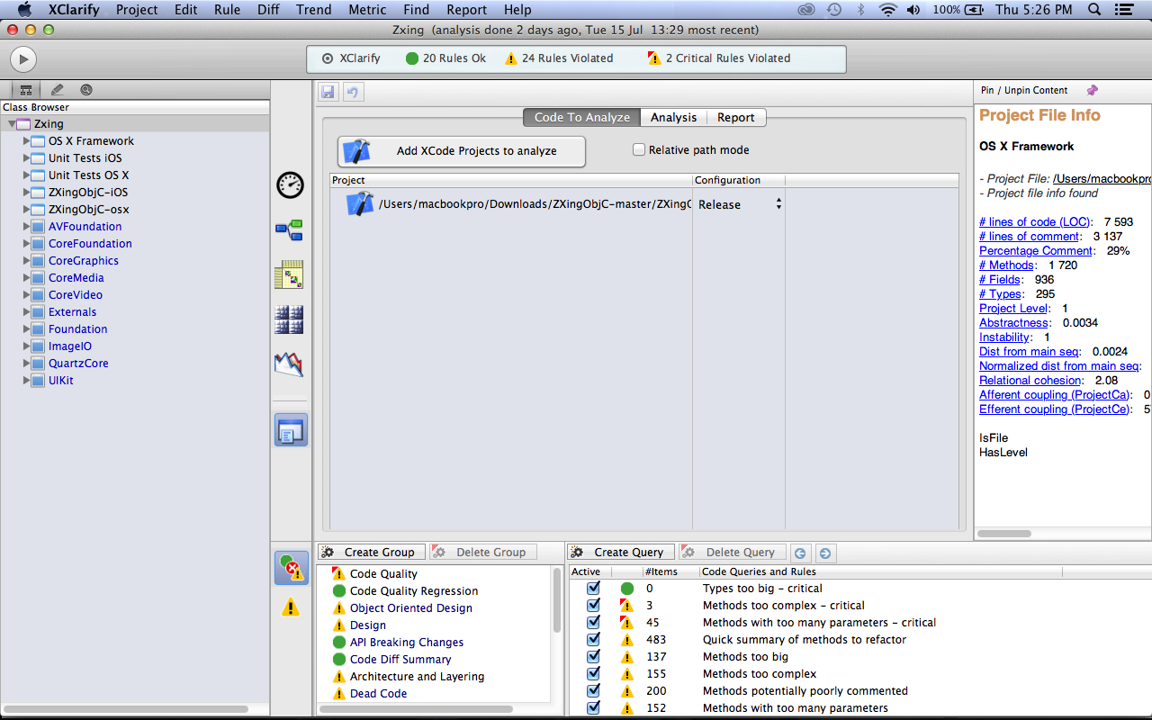Open the dependency matrix icon
The height and width of the screenshot is (720, 1152).
click(289, 275)
